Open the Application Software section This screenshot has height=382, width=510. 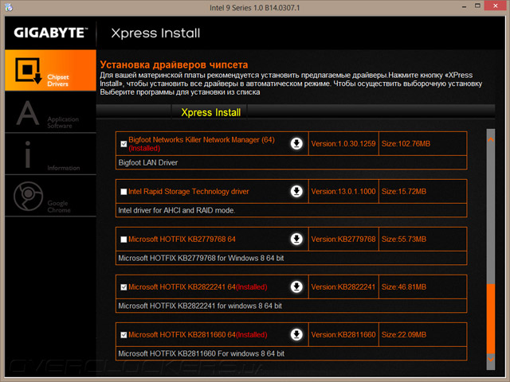point(50,112)
